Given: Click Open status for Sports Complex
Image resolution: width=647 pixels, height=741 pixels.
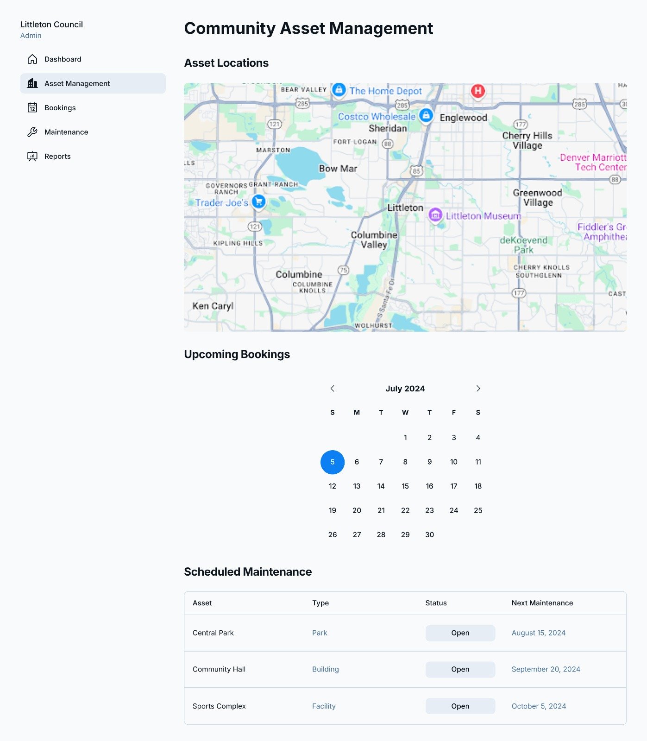Looking at the screenshot, I should (x=460, y=706).
